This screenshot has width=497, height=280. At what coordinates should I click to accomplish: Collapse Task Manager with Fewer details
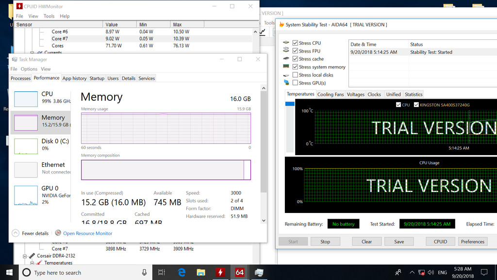(x=31, y=233)
